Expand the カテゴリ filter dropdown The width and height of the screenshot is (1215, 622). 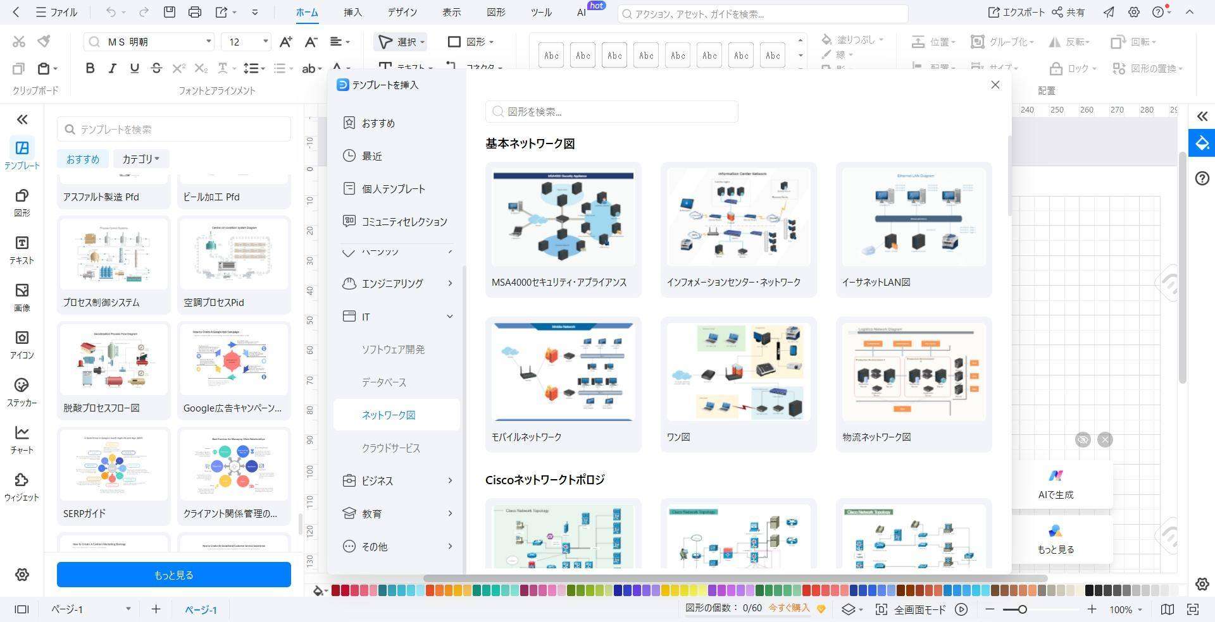(140, 159)
